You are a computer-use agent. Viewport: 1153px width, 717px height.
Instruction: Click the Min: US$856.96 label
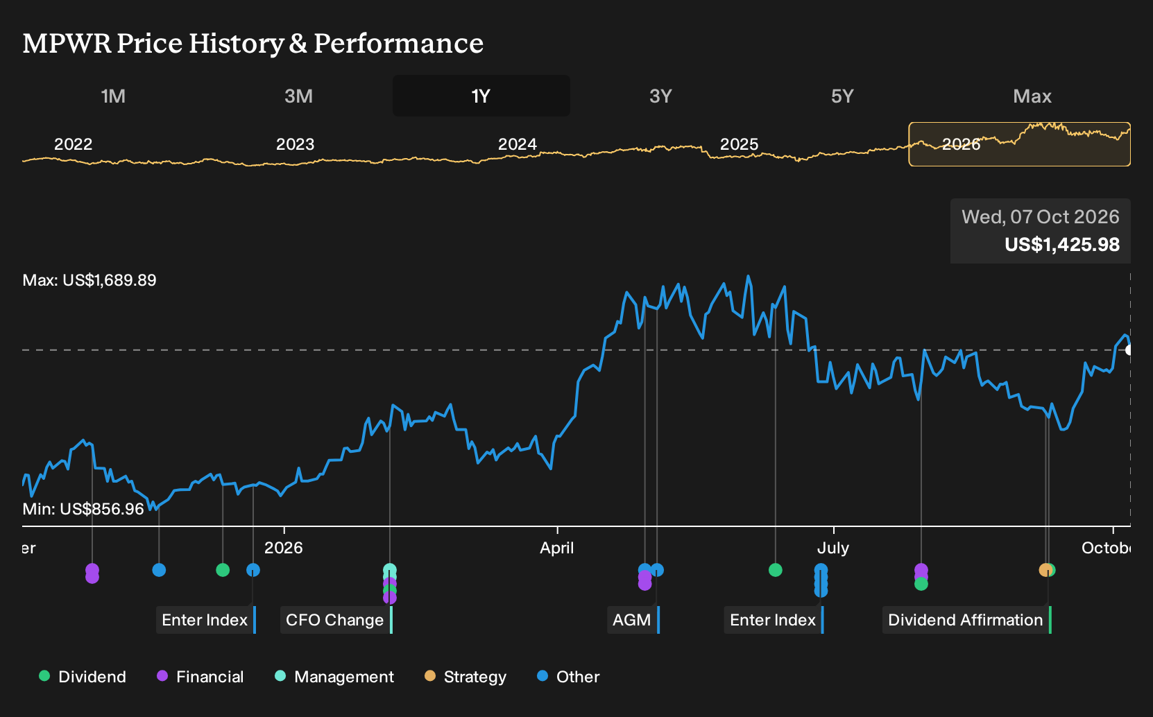click(x=83, y=509)
